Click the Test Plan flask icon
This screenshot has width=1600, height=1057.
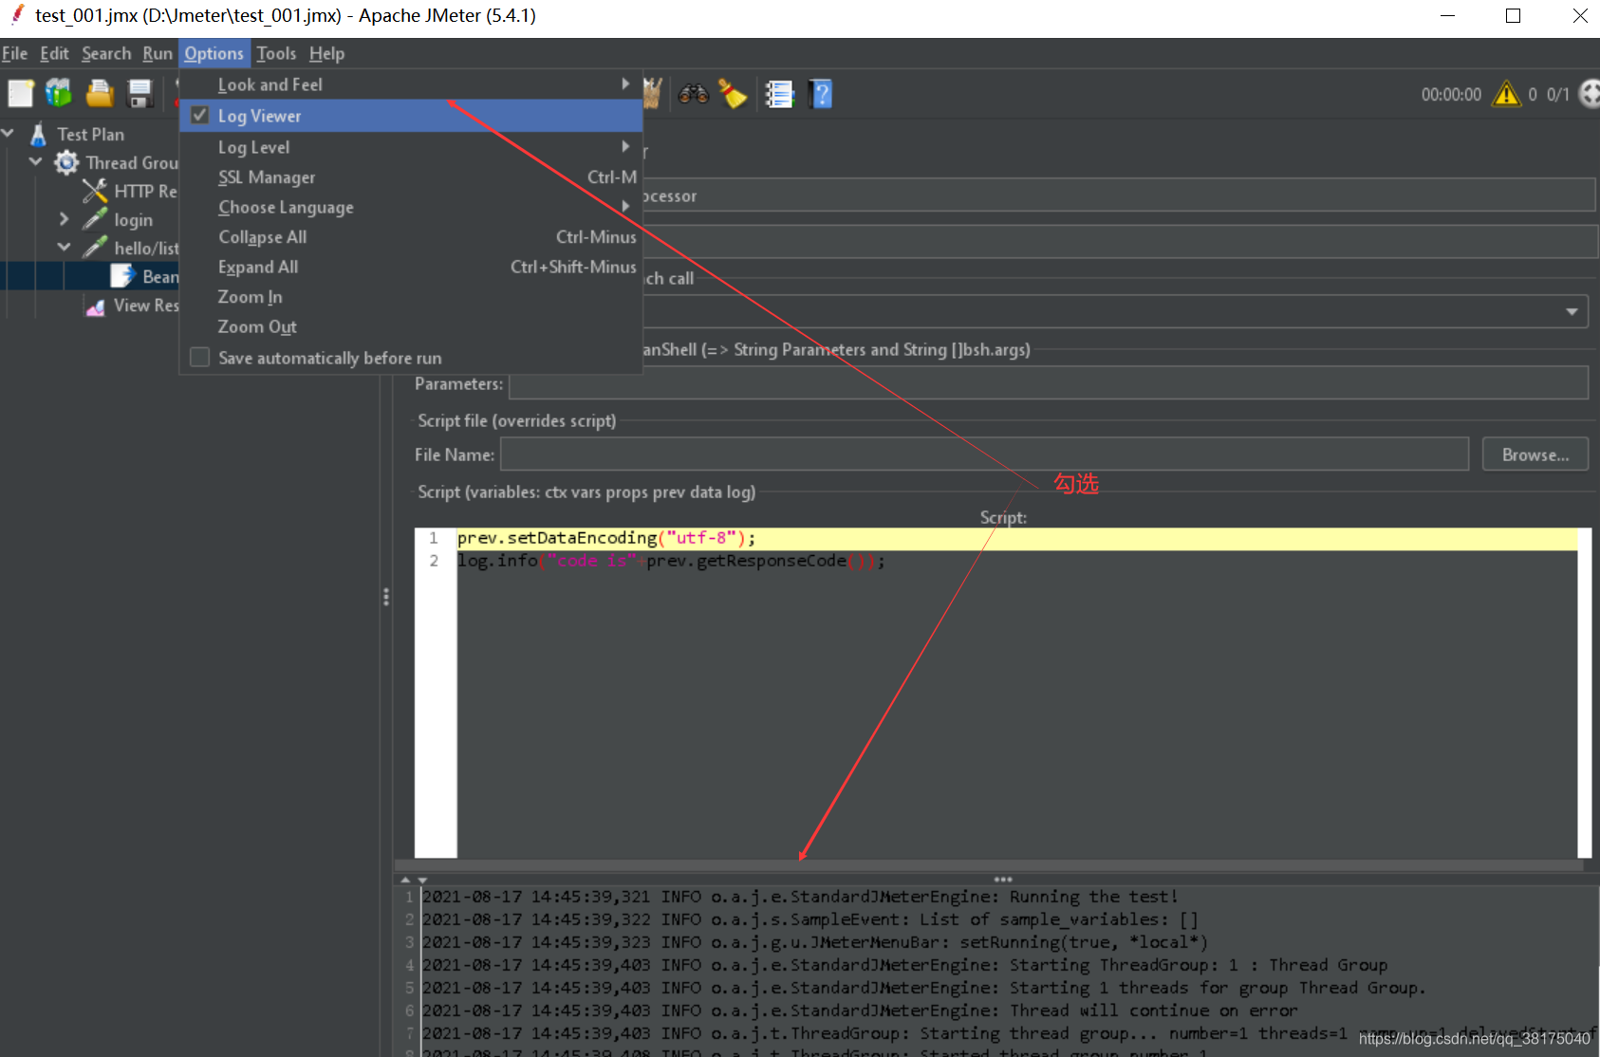coord(39,135)
